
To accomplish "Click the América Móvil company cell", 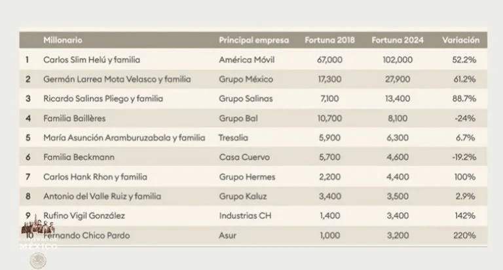I will point(246,60).
